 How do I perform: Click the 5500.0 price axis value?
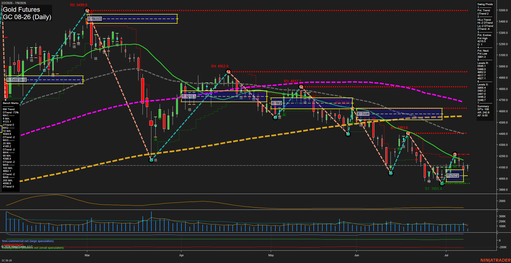pos(503,10)
